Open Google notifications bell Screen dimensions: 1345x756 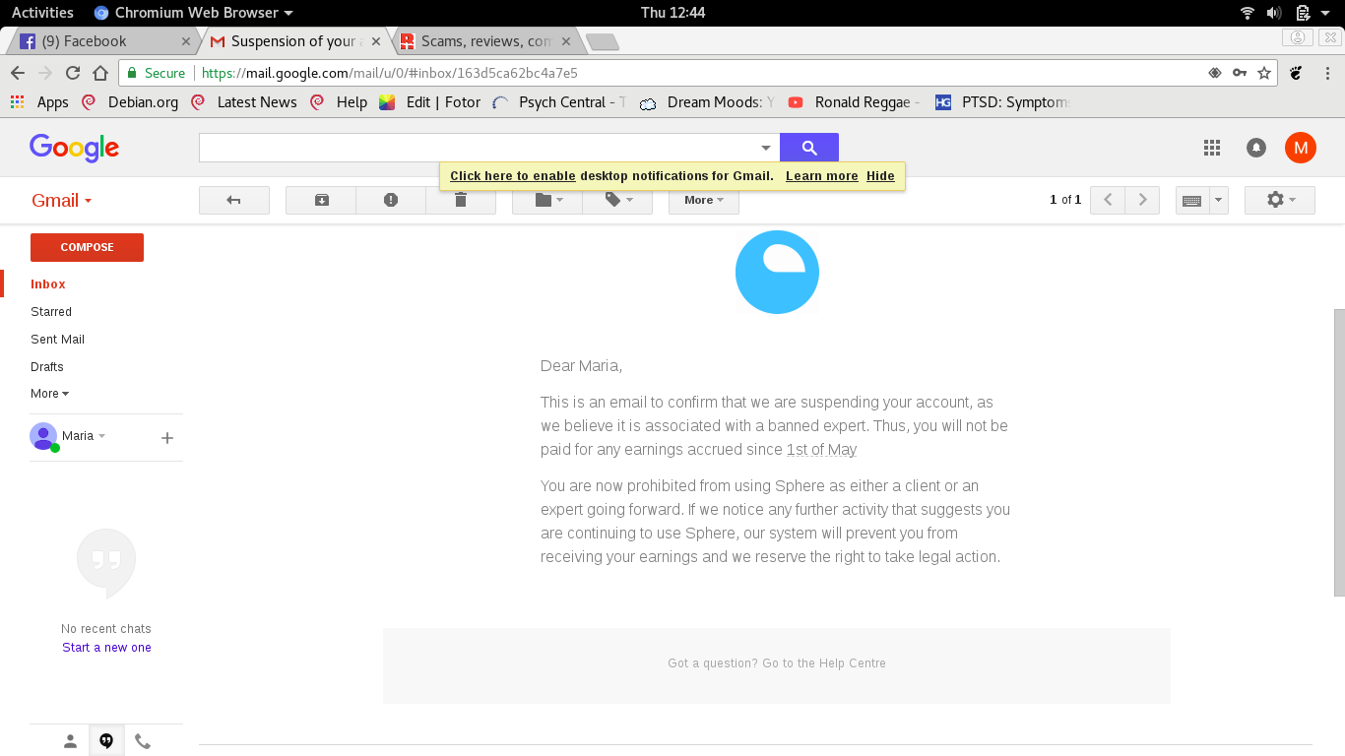coord(1256,148)
